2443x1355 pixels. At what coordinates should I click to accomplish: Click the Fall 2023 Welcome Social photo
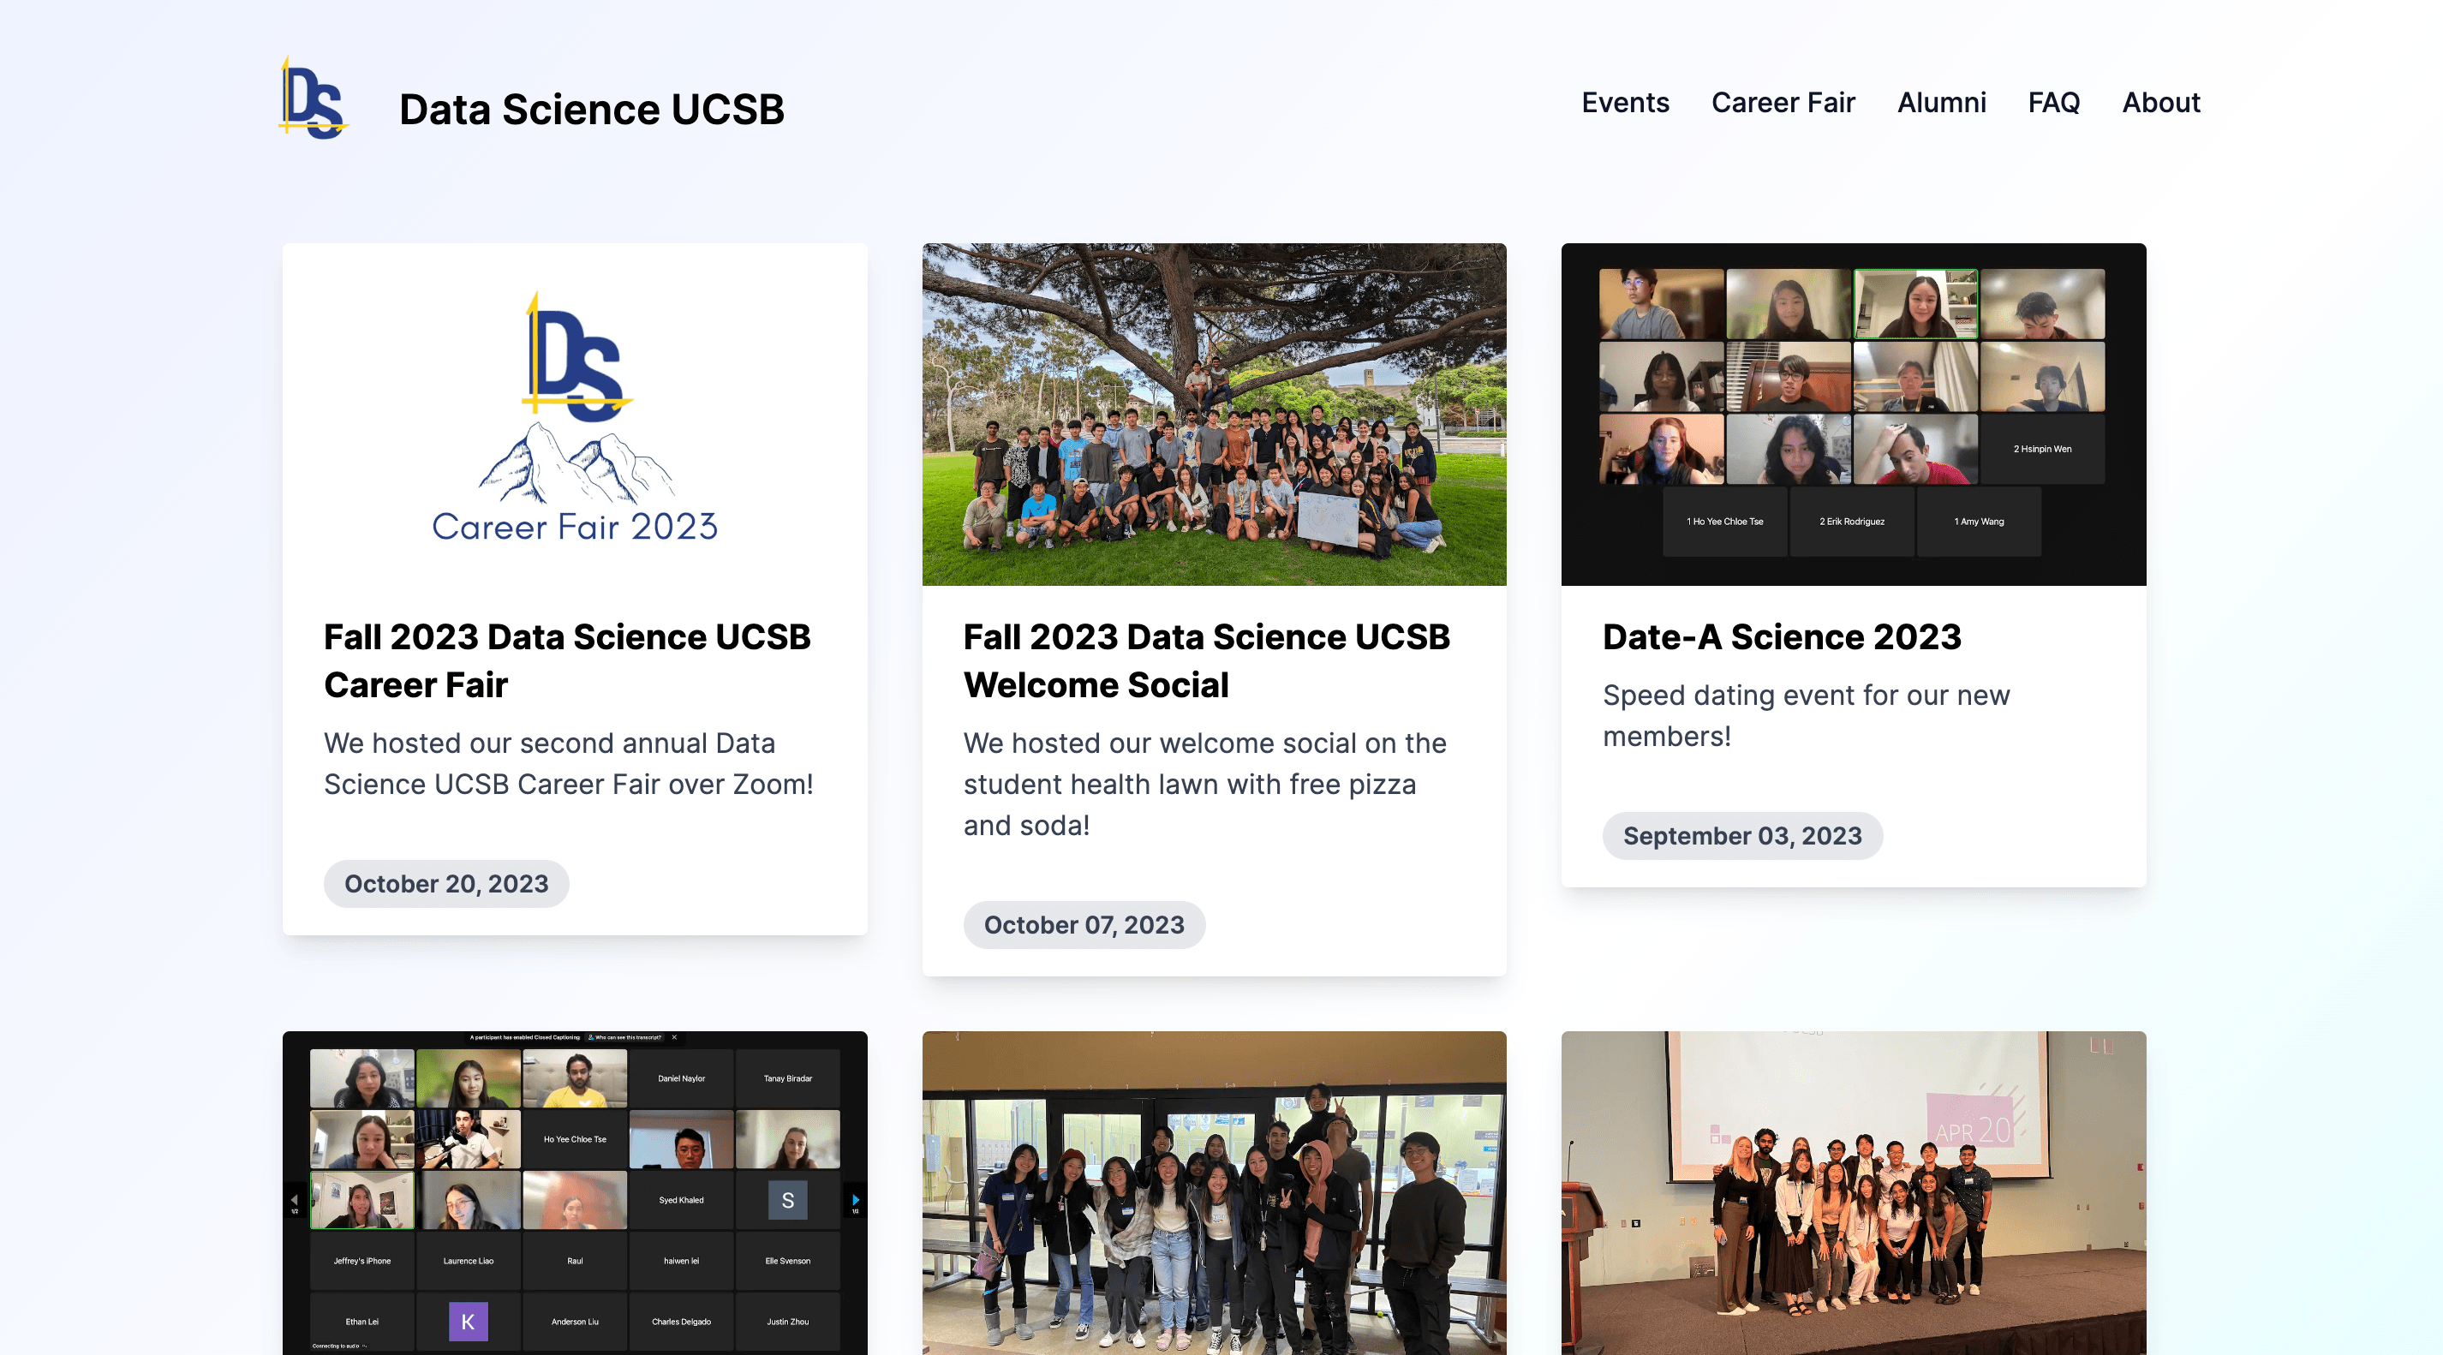pyautogui.click(x=1215, y=414)
